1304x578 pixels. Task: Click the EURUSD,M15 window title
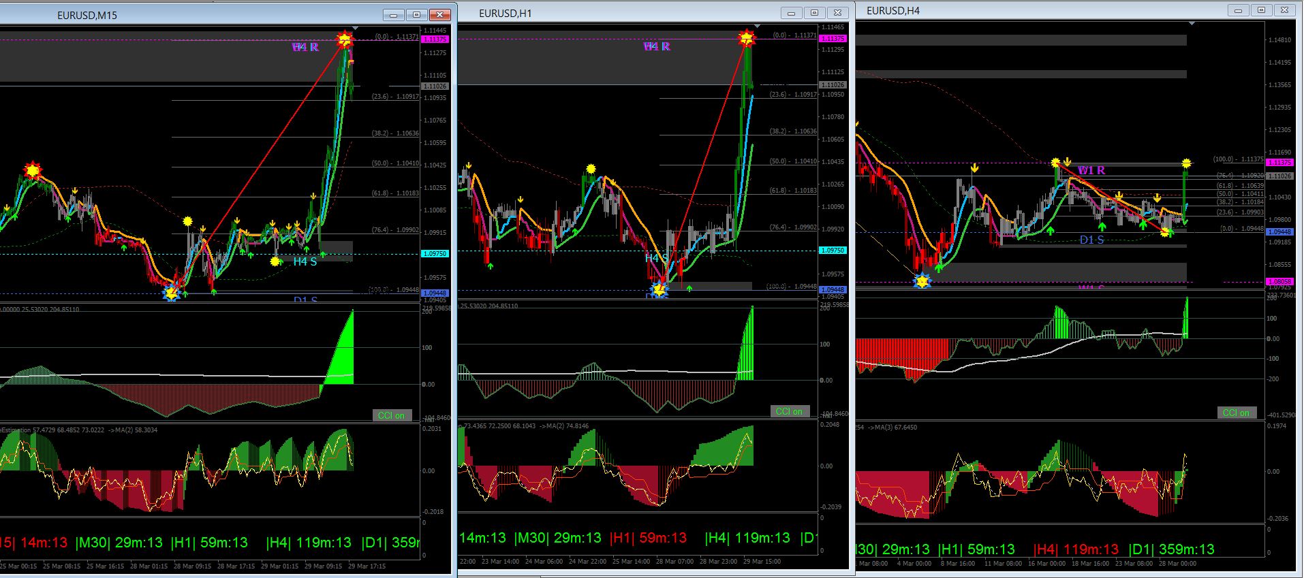coord(87,15)
